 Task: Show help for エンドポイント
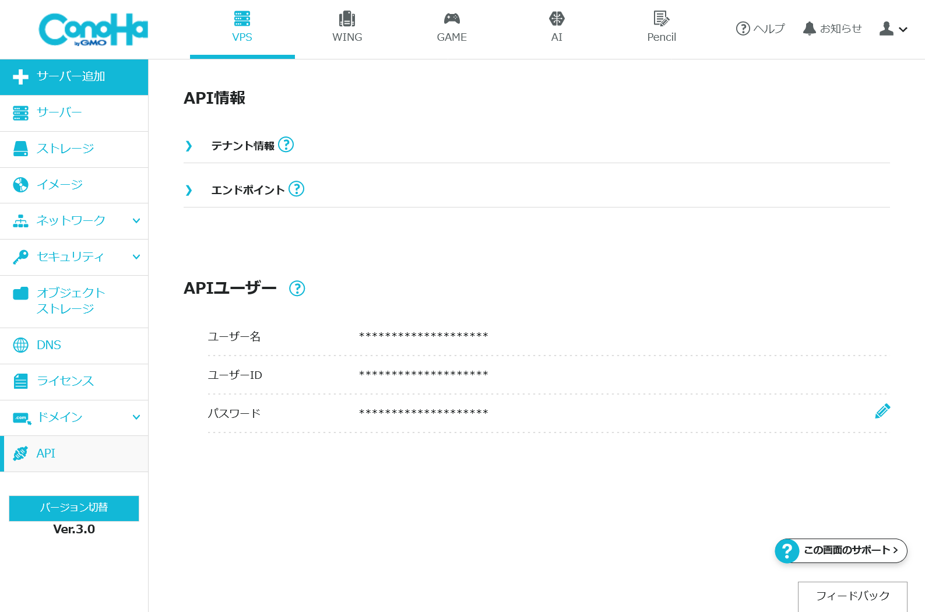pos(297,189)
